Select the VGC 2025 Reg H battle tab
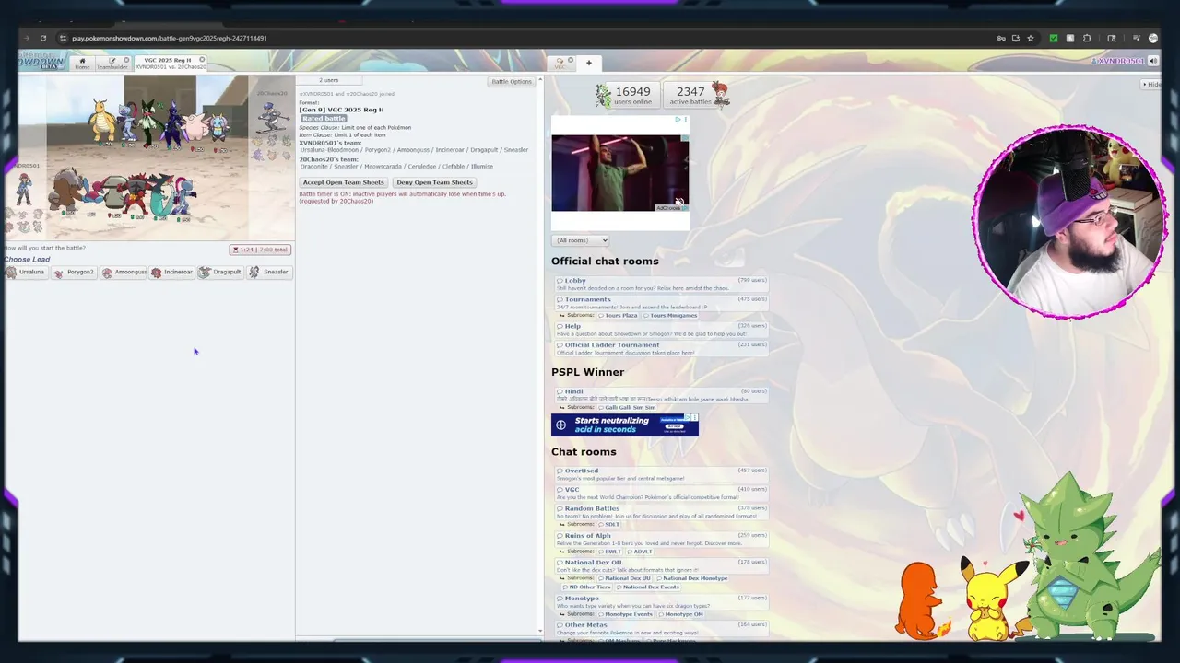 pos(171,64)
